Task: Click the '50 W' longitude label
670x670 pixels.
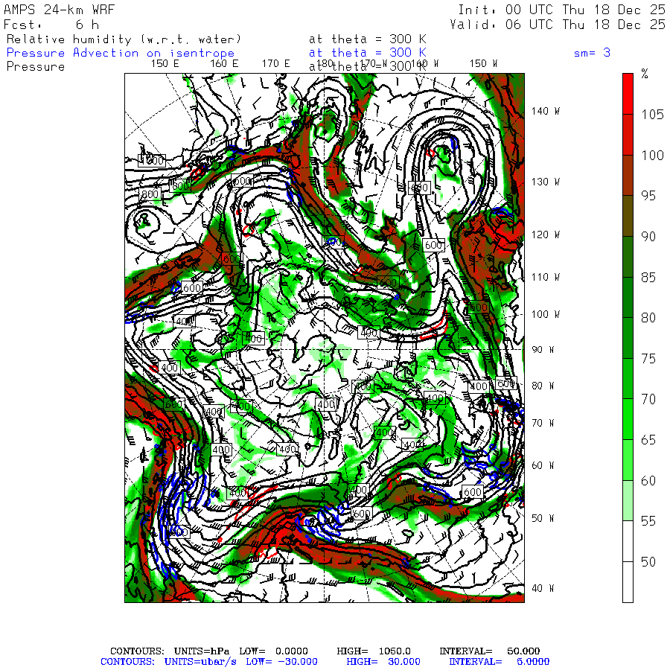Action: [543, 518]
